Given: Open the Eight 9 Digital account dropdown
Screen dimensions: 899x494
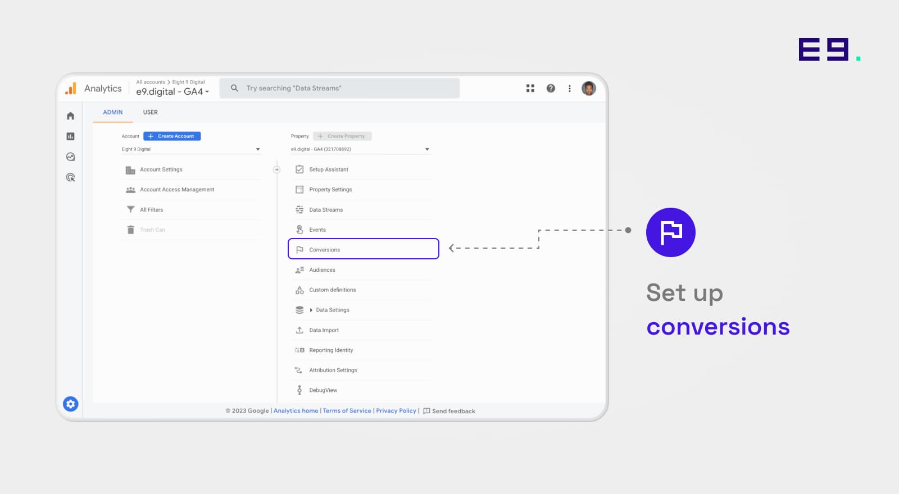Looking at the screenshot, I should point(191,149).
